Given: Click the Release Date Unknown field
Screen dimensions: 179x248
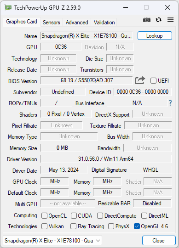Looking at the screenshot, I should tap(58, 69).
